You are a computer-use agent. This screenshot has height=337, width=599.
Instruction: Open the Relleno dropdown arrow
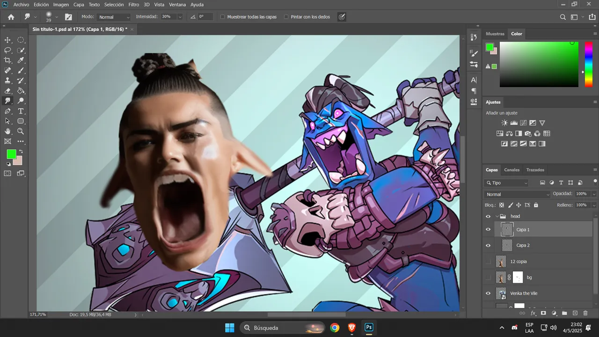pyautogui.click(x=594, y=205)
